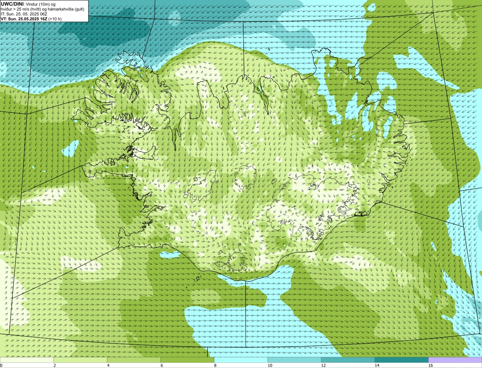
Task: Click the legend scale label "4"
Action: pos(108,365)
